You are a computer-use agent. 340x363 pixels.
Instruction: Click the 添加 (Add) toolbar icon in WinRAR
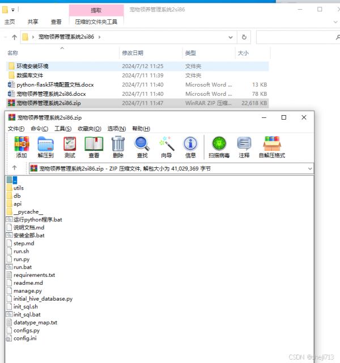pos(22,143)
